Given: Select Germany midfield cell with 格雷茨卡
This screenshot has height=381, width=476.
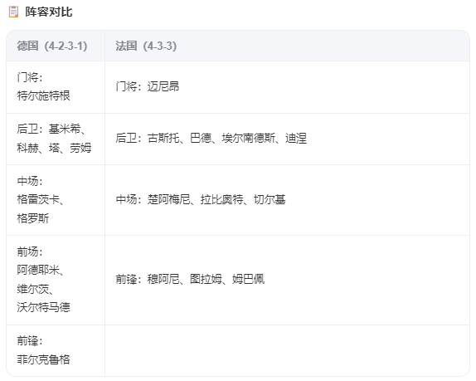Looking at the screenshot, I should click(56, 200).
